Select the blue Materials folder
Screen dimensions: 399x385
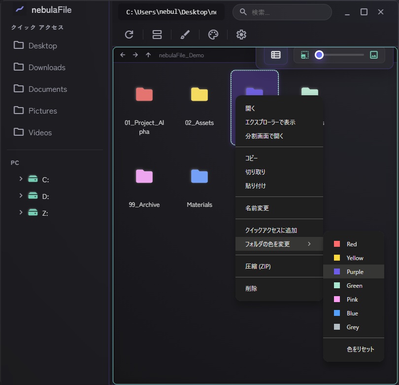[199, 176]
